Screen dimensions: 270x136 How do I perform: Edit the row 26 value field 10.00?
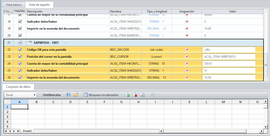point(229,77)
